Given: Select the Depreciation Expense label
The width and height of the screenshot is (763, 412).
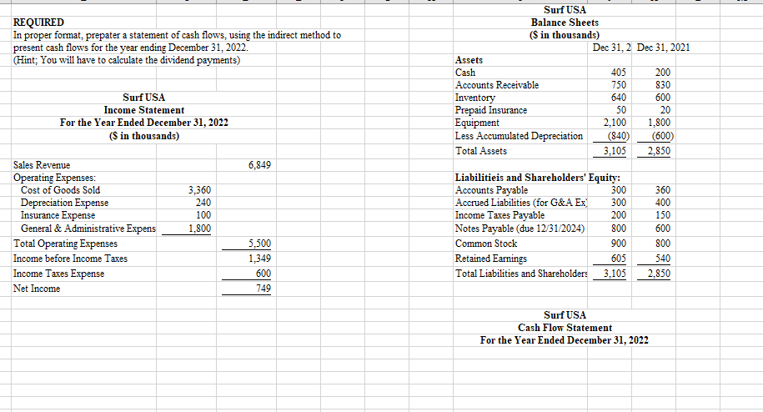Looking at the screenshot, I should click(x=65, y=203).
